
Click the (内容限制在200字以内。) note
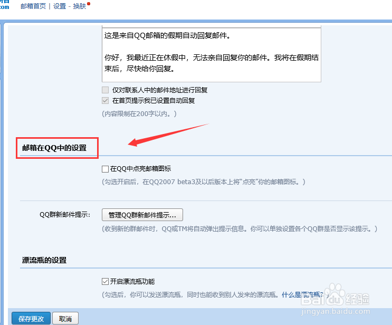(x=139, y=114)
